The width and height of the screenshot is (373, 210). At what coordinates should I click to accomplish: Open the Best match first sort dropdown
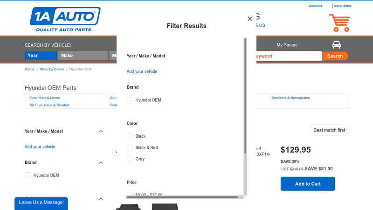click(x=329, y=130)
